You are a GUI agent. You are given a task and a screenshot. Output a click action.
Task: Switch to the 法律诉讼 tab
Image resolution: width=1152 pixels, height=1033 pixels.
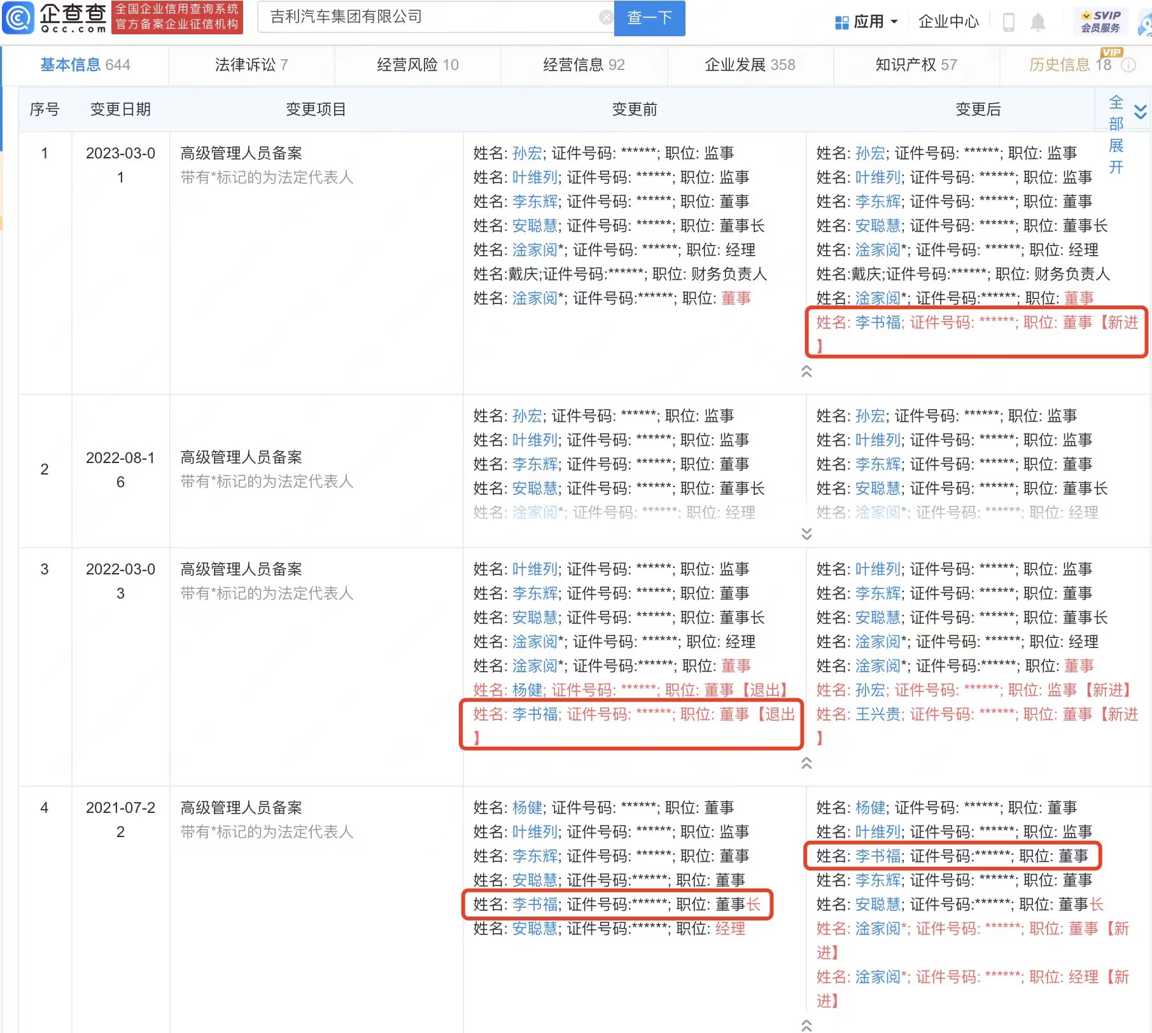tap(250, 65)
